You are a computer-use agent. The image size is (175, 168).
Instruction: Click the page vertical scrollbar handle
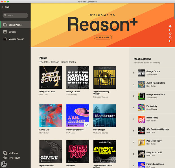pyautogui.click(x=174, y=11)
